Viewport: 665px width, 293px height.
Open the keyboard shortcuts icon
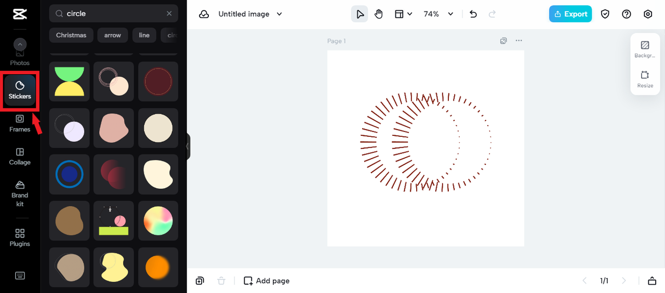(20, 275)
